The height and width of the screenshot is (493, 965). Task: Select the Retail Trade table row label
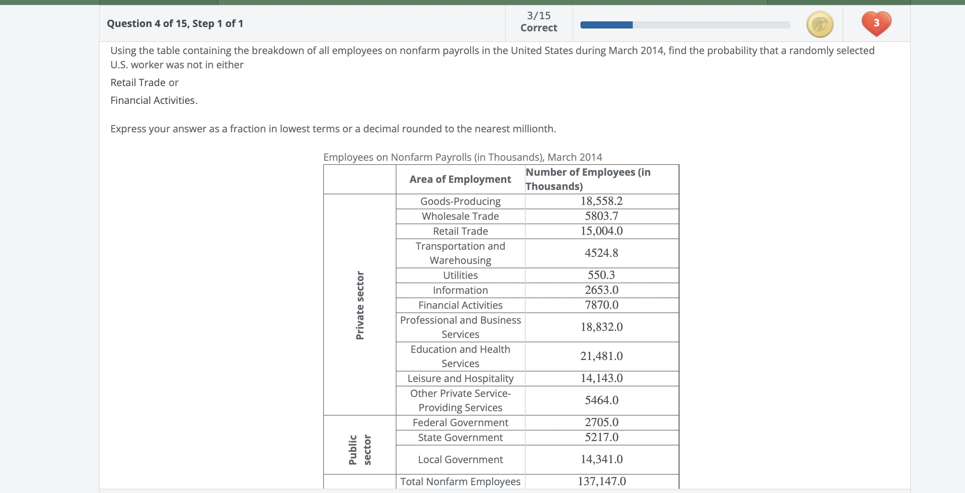coord(460,231)
